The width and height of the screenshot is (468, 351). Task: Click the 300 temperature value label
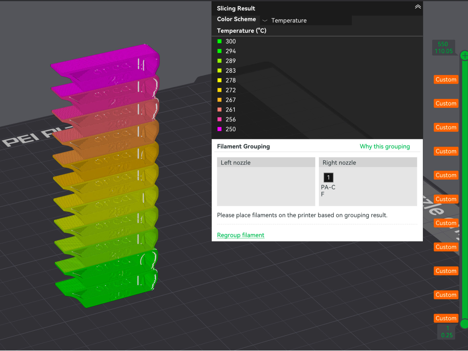coord(230,41)
